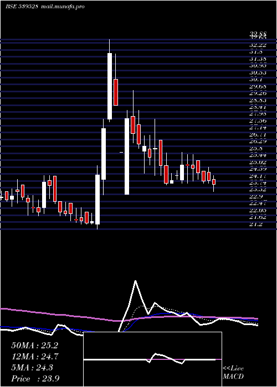Viewport: 277px width, 387px height.
Task: Click the 'mail.munafa.pro' watermark link text
Action: 62,7
